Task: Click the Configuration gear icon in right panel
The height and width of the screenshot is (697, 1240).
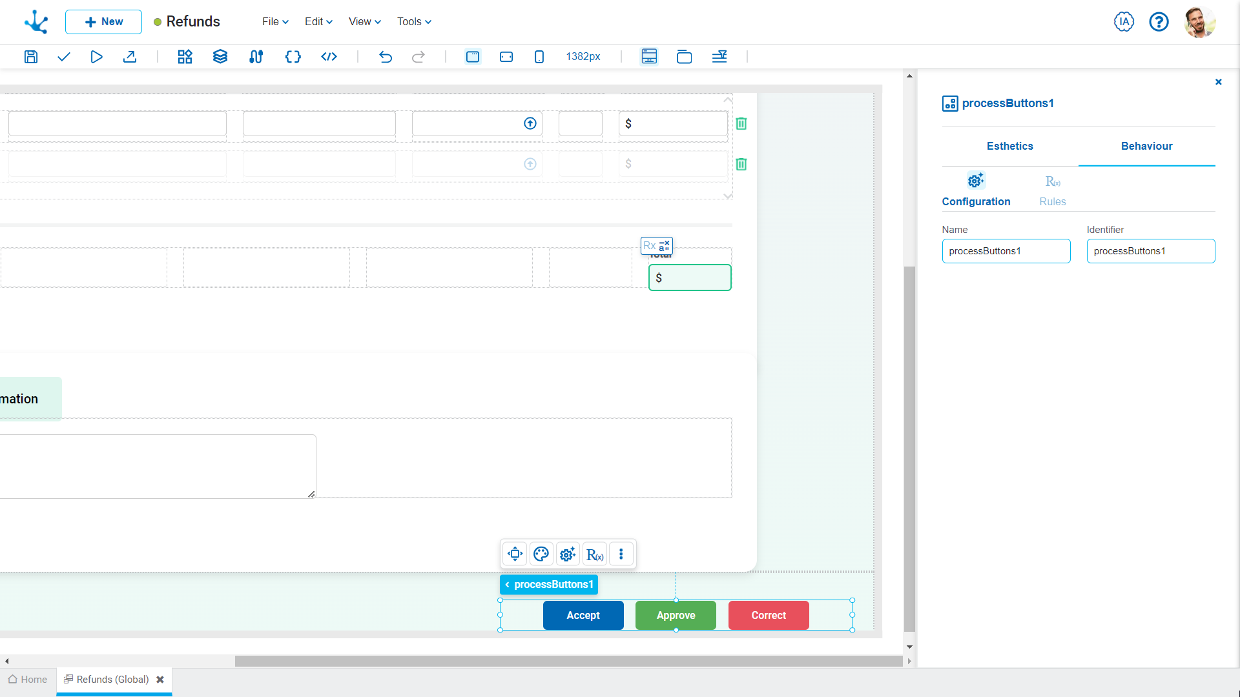Action: coord(975,181)
